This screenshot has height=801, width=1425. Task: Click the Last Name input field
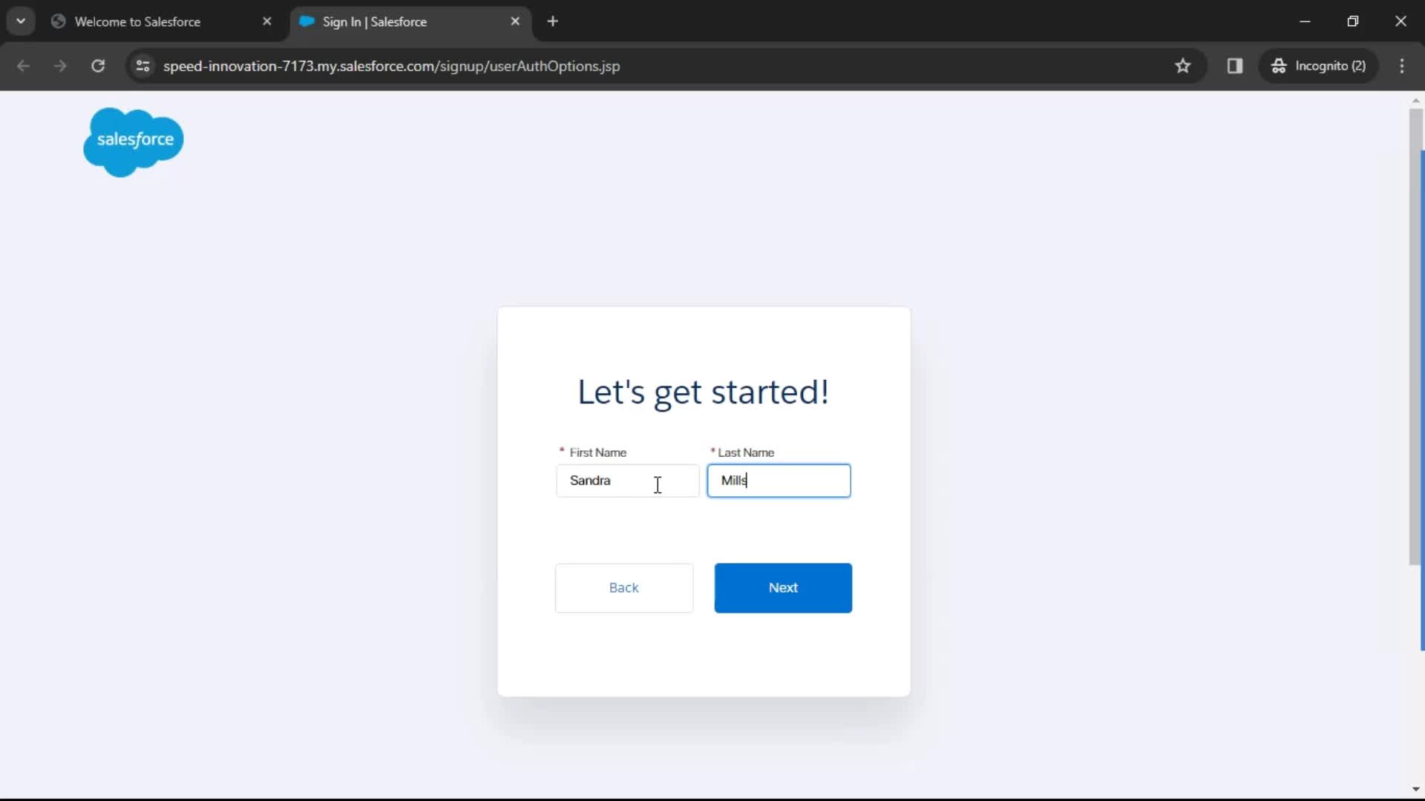point(779,481)
